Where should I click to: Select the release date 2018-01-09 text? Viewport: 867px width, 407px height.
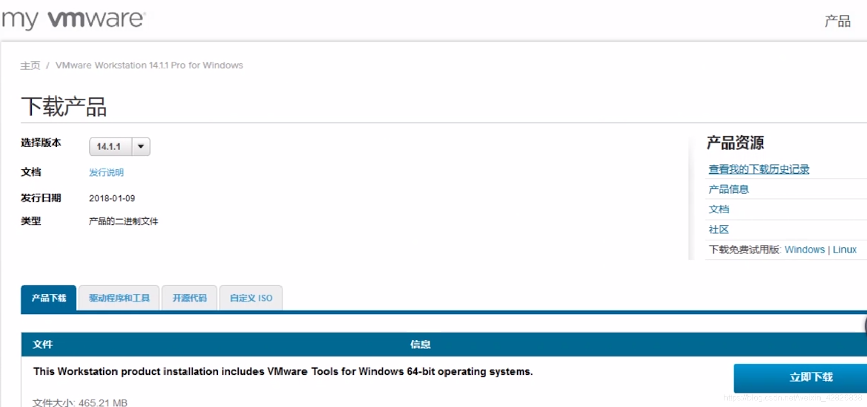tap(112, 198)
